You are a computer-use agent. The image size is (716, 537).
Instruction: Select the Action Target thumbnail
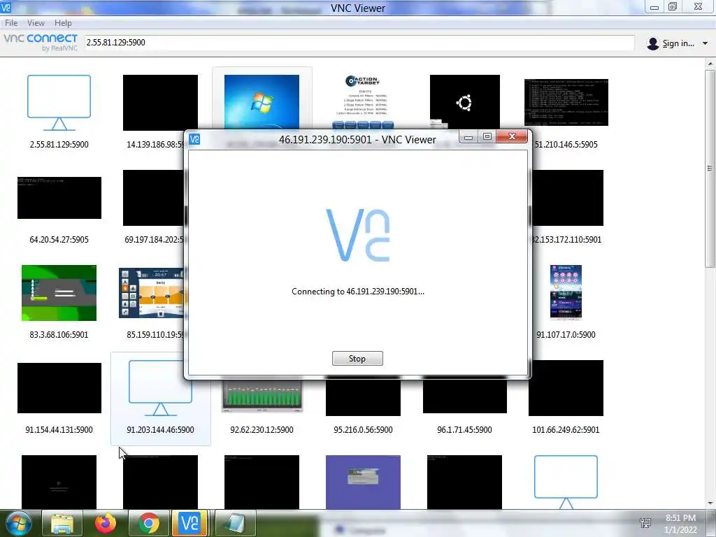(363, 101)
